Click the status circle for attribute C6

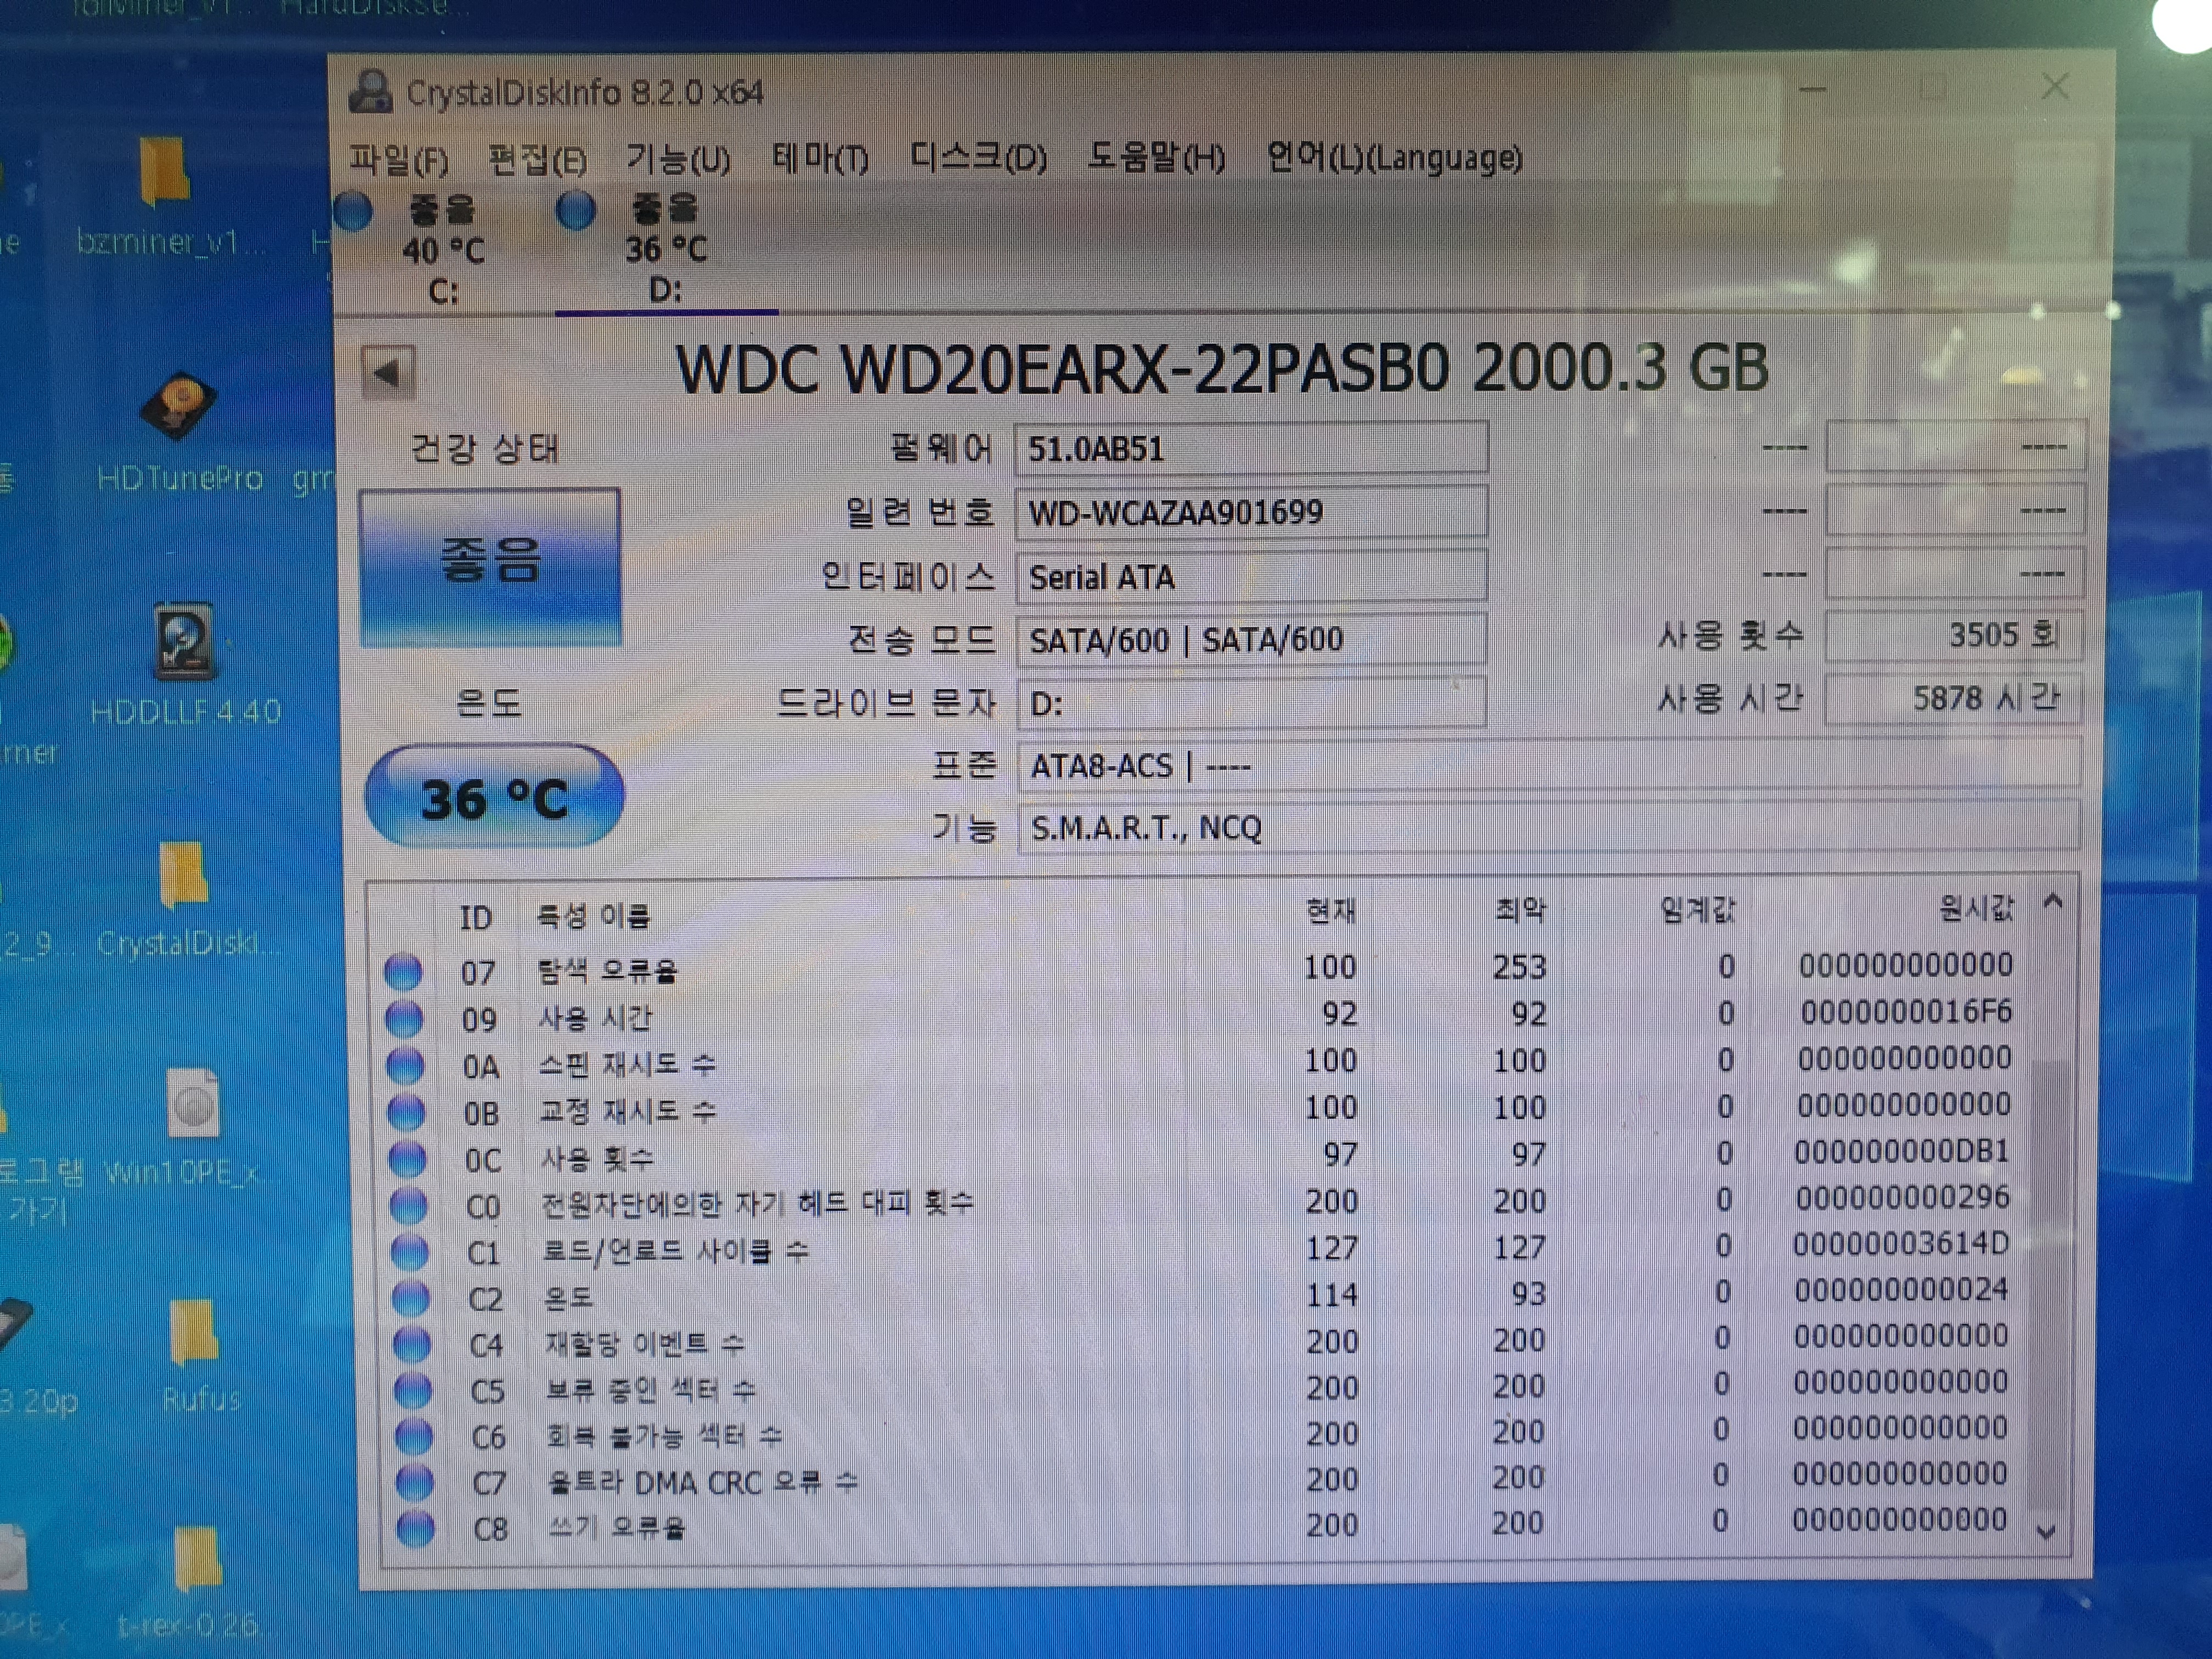point(414,1436)
